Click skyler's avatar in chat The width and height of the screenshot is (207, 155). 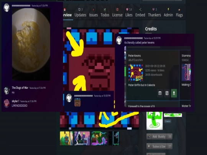tap(7, 103)
